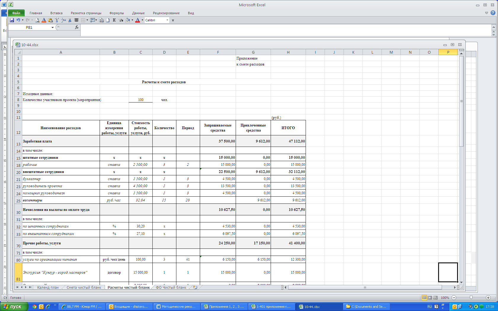This screenshot has height=311, width=498.
Task: Click the vertical scrollbar down arrow
Action: pos(461,283)
